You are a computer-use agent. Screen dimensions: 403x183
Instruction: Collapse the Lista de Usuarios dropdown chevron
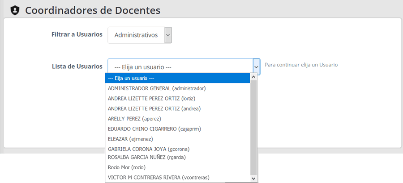click(257, 67)
